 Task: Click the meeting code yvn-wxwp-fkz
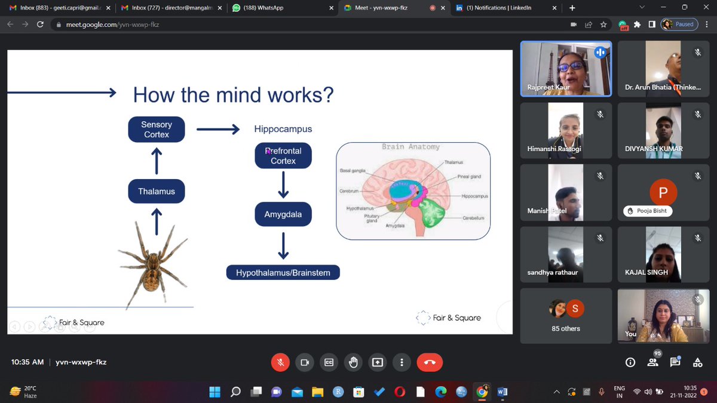pyautogui.click(x=81, y=362)
